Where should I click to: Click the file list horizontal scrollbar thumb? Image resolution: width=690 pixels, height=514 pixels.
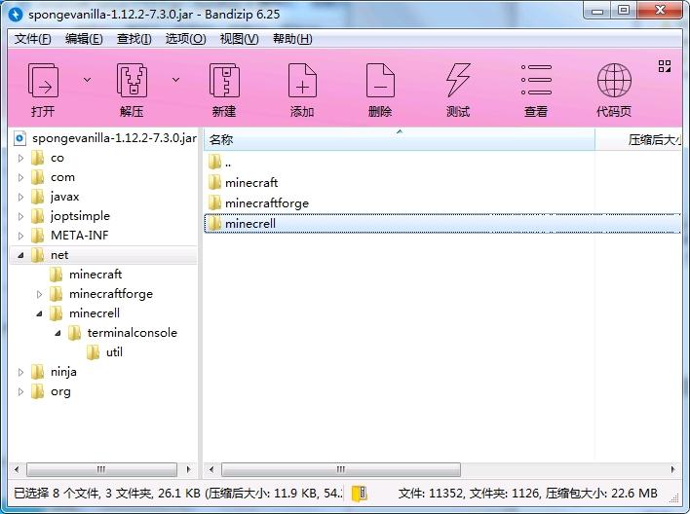pyautogui.click(x=341, y=469)
